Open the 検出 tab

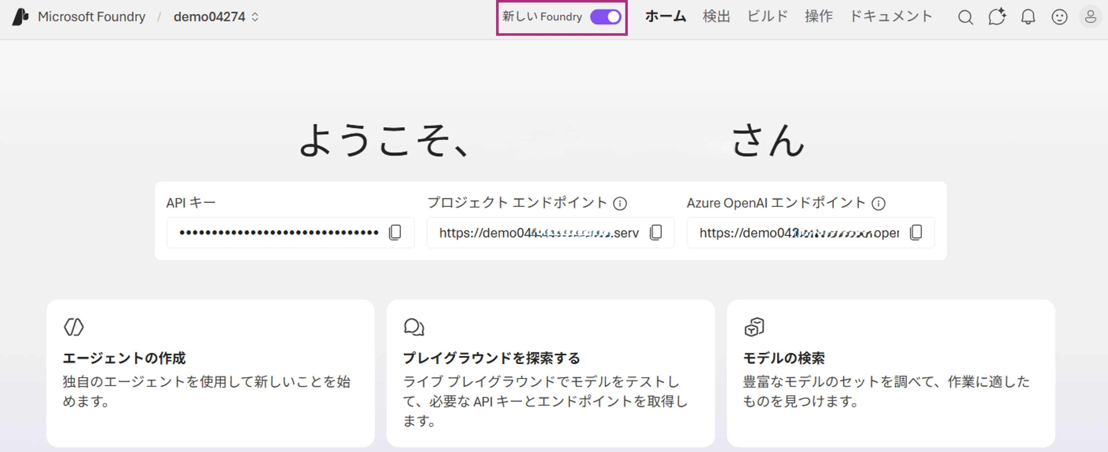tap(717, 17)
